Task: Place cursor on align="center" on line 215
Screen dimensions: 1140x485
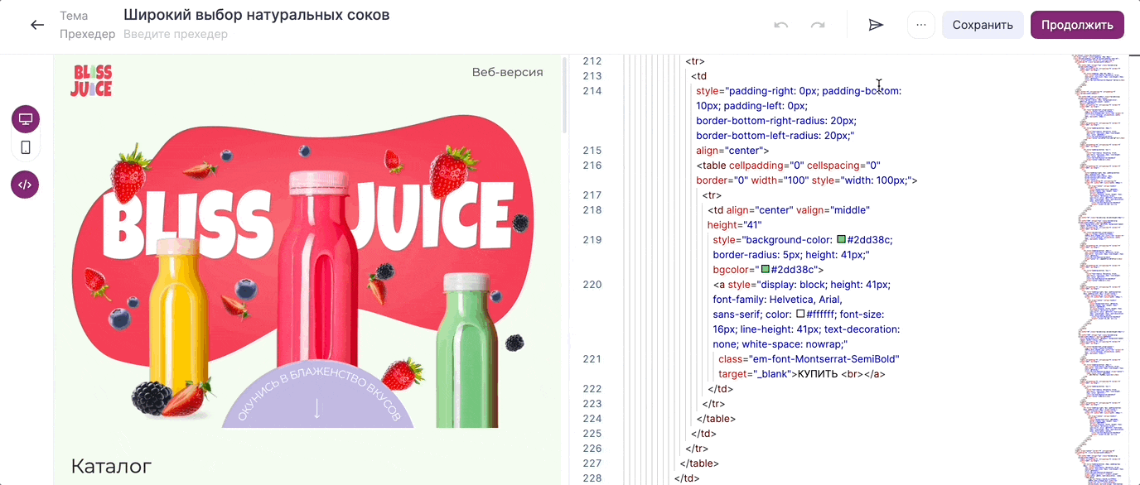Action: 729,151
